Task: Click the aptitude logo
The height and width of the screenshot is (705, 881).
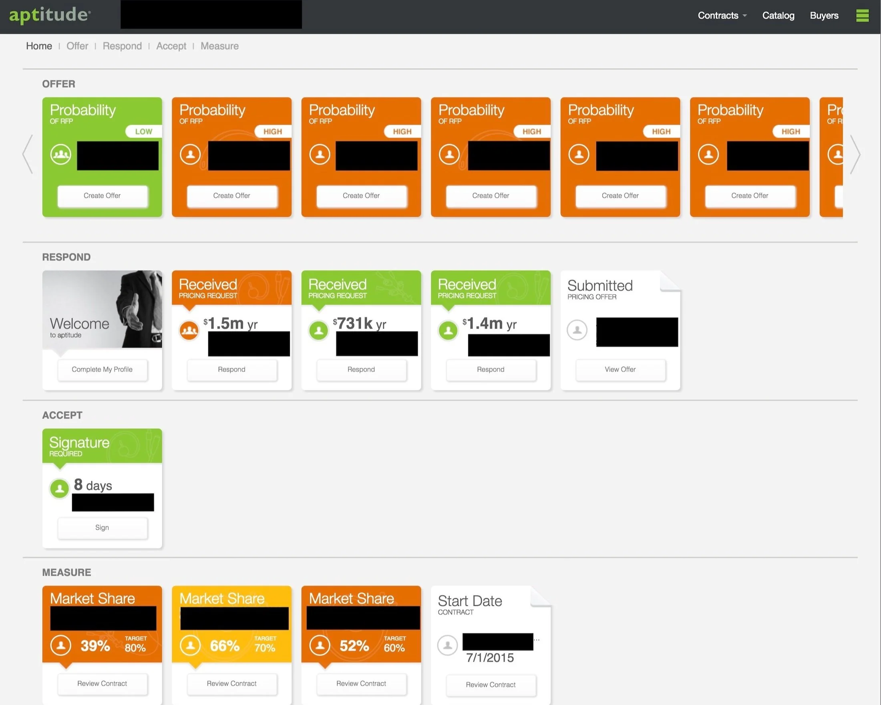Action: pos(50,15)
